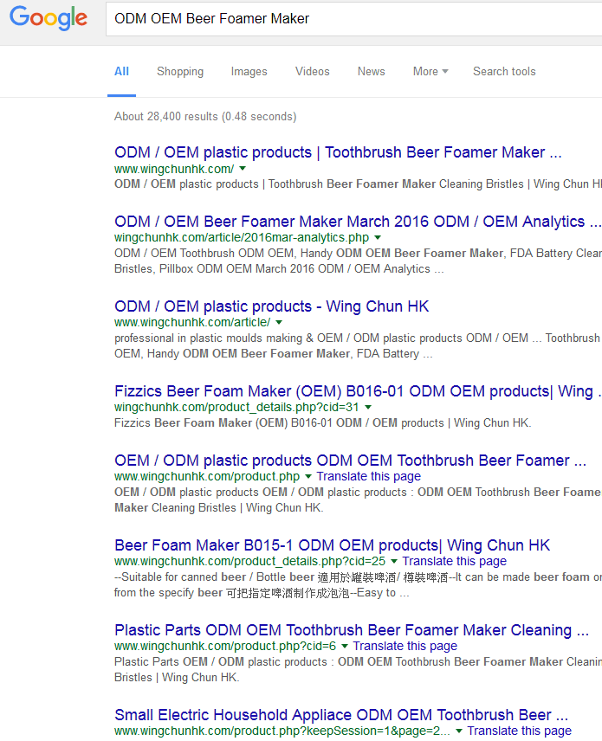Switch to the Images tab
Viewport: 602px width, 741px height.
(x=249, y=71)
